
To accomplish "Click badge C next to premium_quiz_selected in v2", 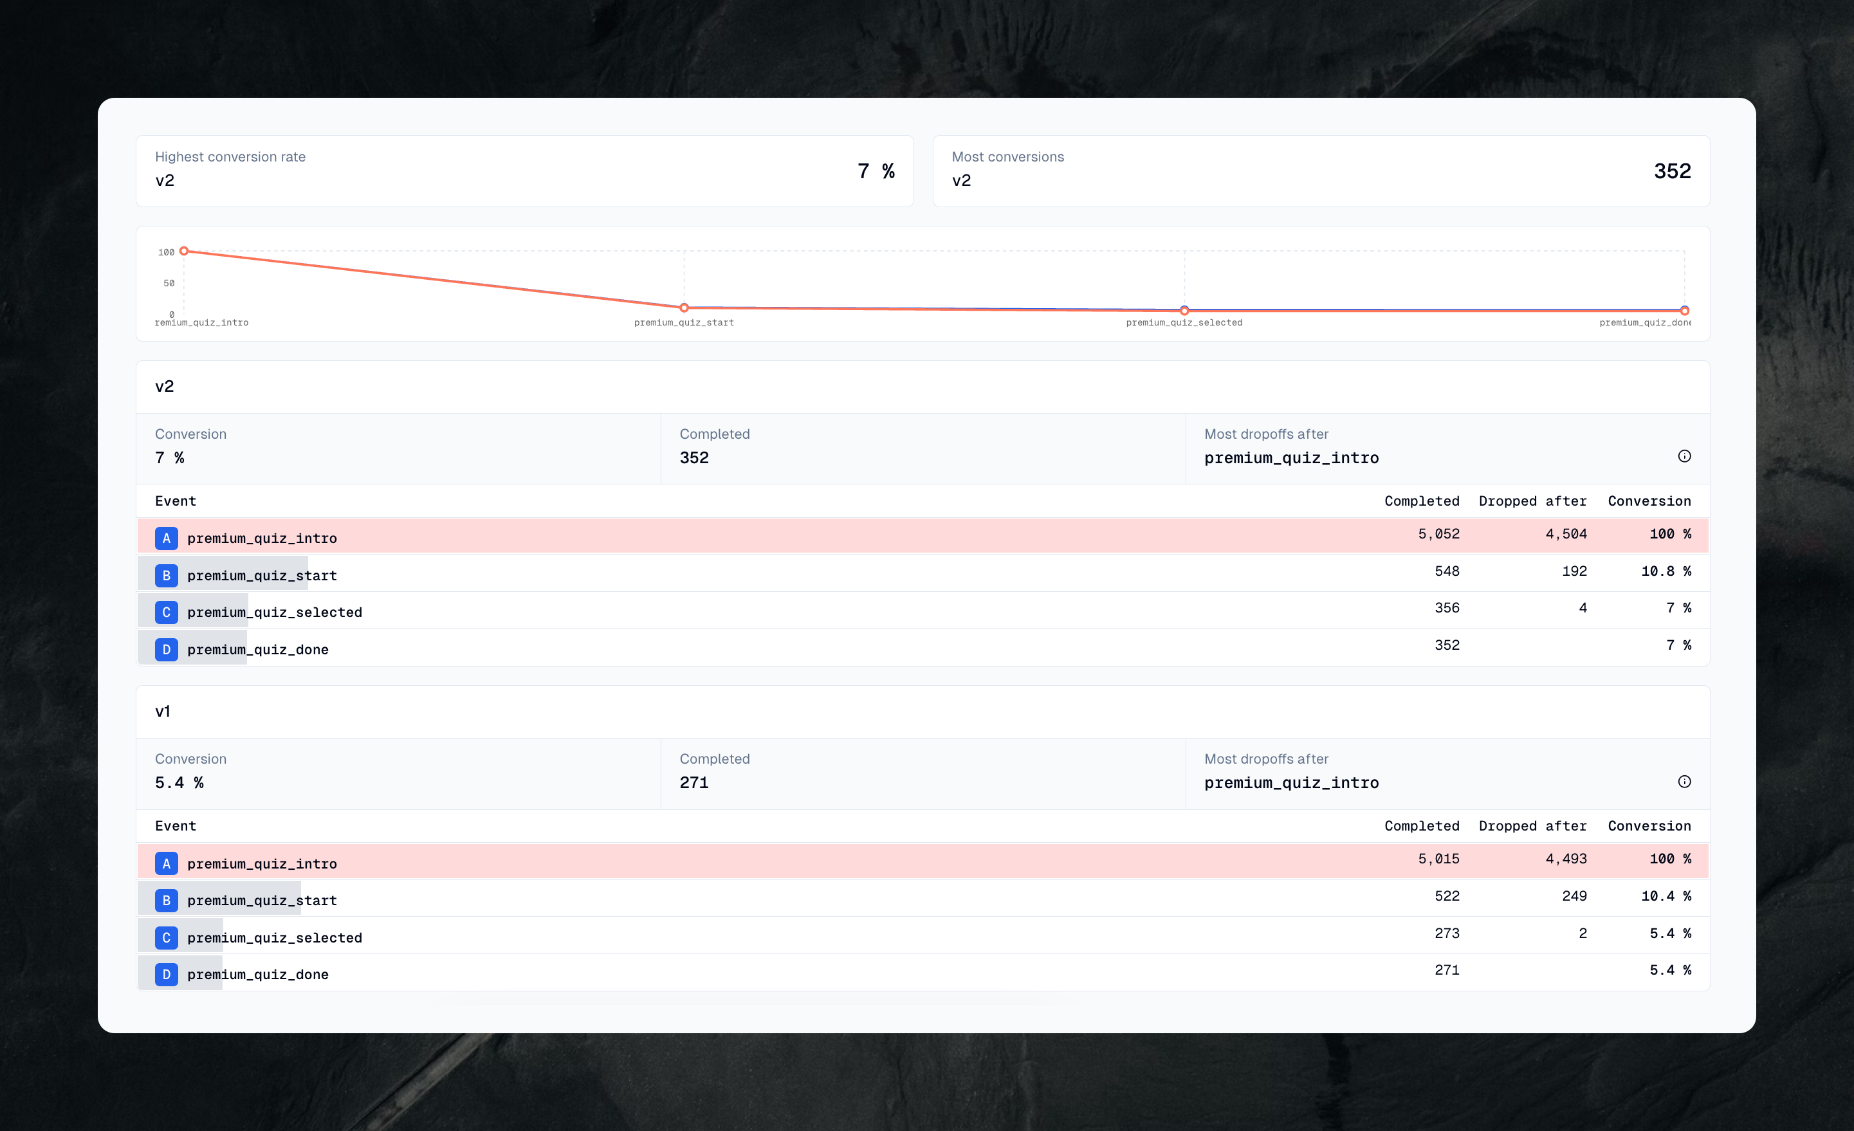I will coord(166,612).
